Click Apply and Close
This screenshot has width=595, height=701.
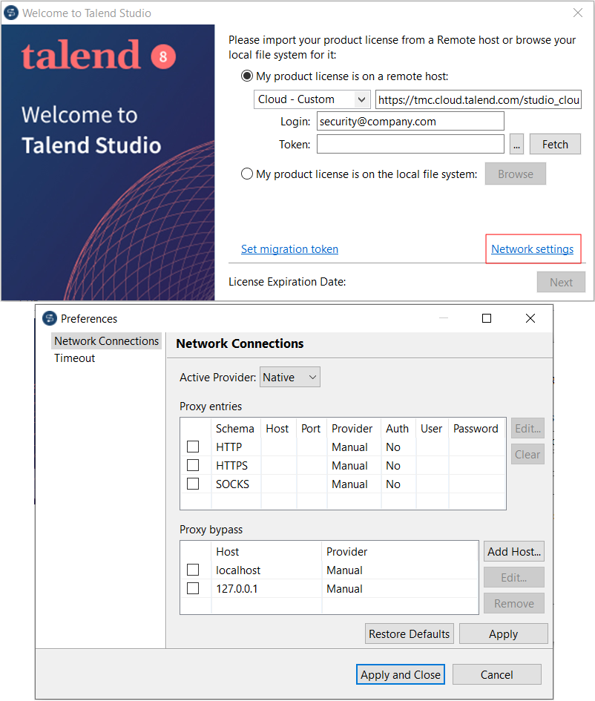tap(401, 674)
